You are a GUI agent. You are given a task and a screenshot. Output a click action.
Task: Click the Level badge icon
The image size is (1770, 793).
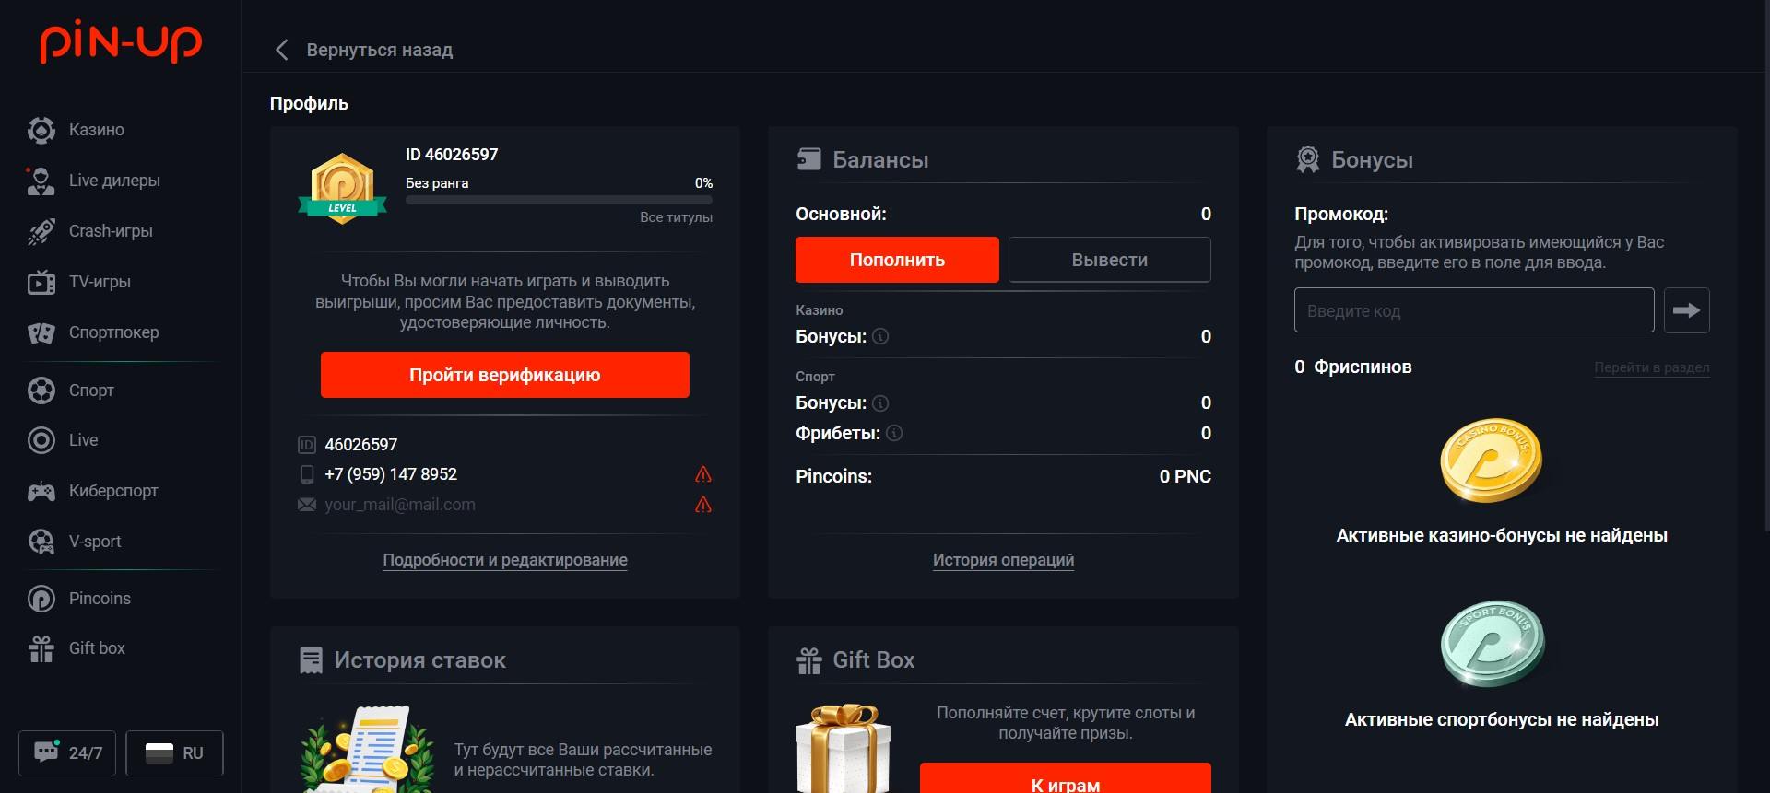pyautogui.click(x=342, y=188)
